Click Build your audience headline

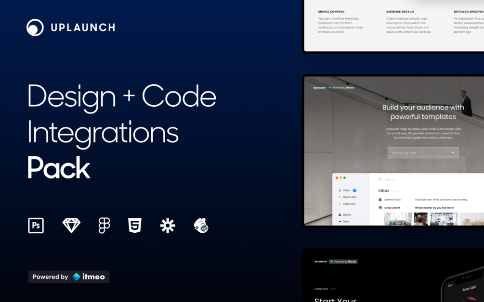423,112
